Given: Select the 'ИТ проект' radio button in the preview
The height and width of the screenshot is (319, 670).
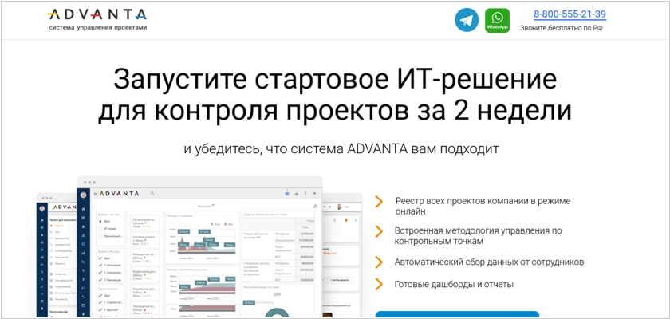Looking at the screenshot, I should [x=100, y=228].
